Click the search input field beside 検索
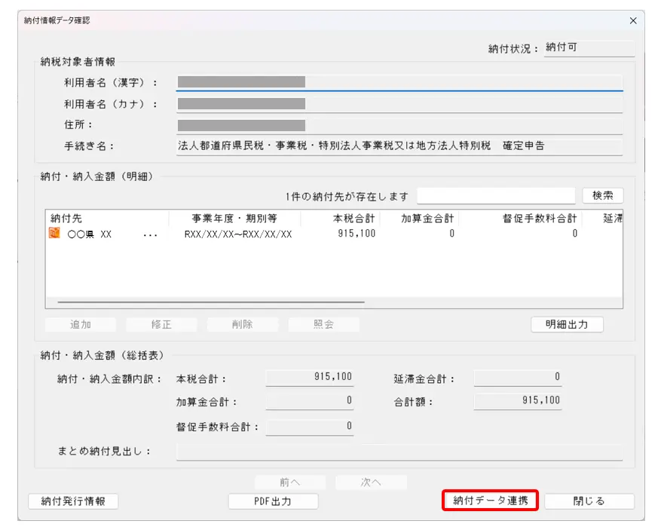The height and width of the screenshot is (530, 661). click(x=496, y=196)
